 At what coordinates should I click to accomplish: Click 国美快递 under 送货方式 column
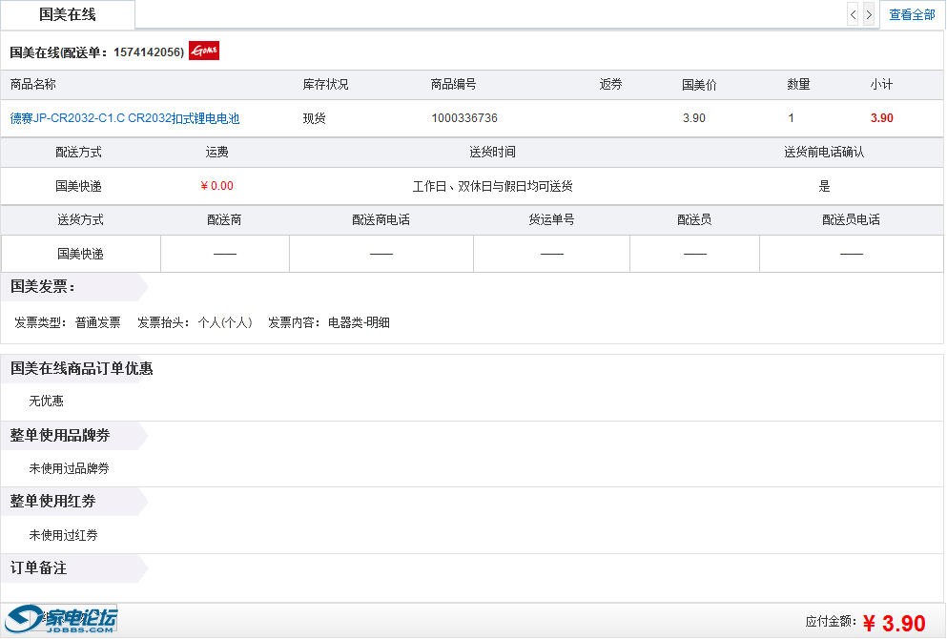80,254
